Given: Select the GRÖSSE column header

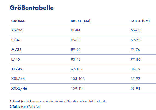Looking at the screenshot, I should [x=18, y=21].
